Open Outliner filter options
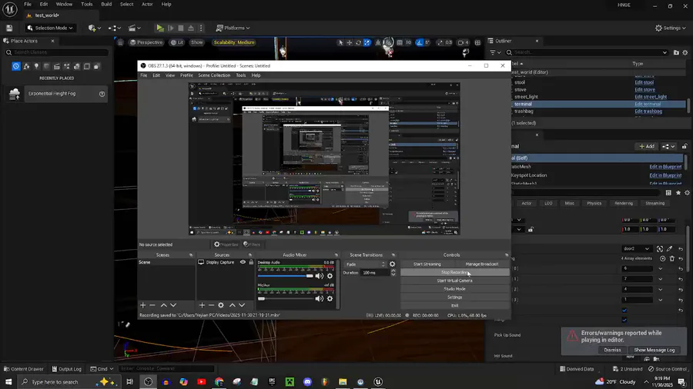 [495, 52]
